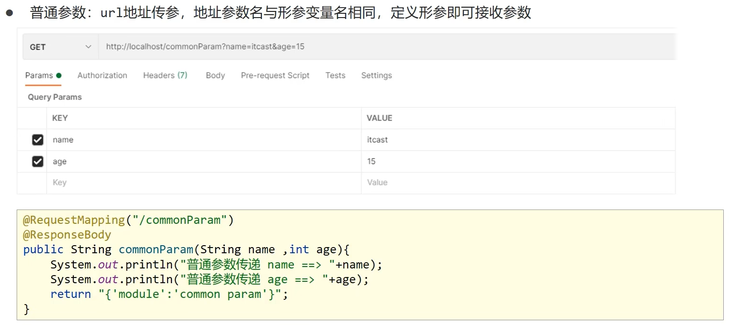Viewport: 729px width, 325px height.
Task: Switch to the Params tab
Action: (x=43, y=75)
